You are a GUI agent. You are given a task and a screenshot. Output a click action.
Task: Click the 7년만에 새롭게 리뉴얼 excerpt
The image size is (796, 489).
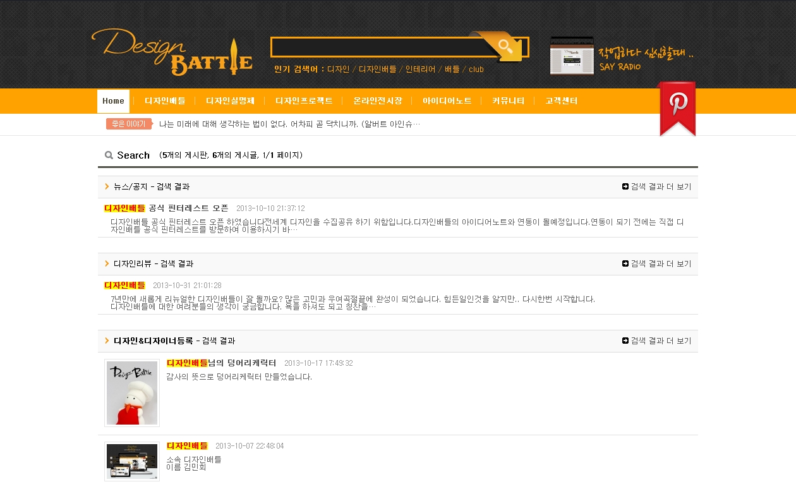point(353,303)
